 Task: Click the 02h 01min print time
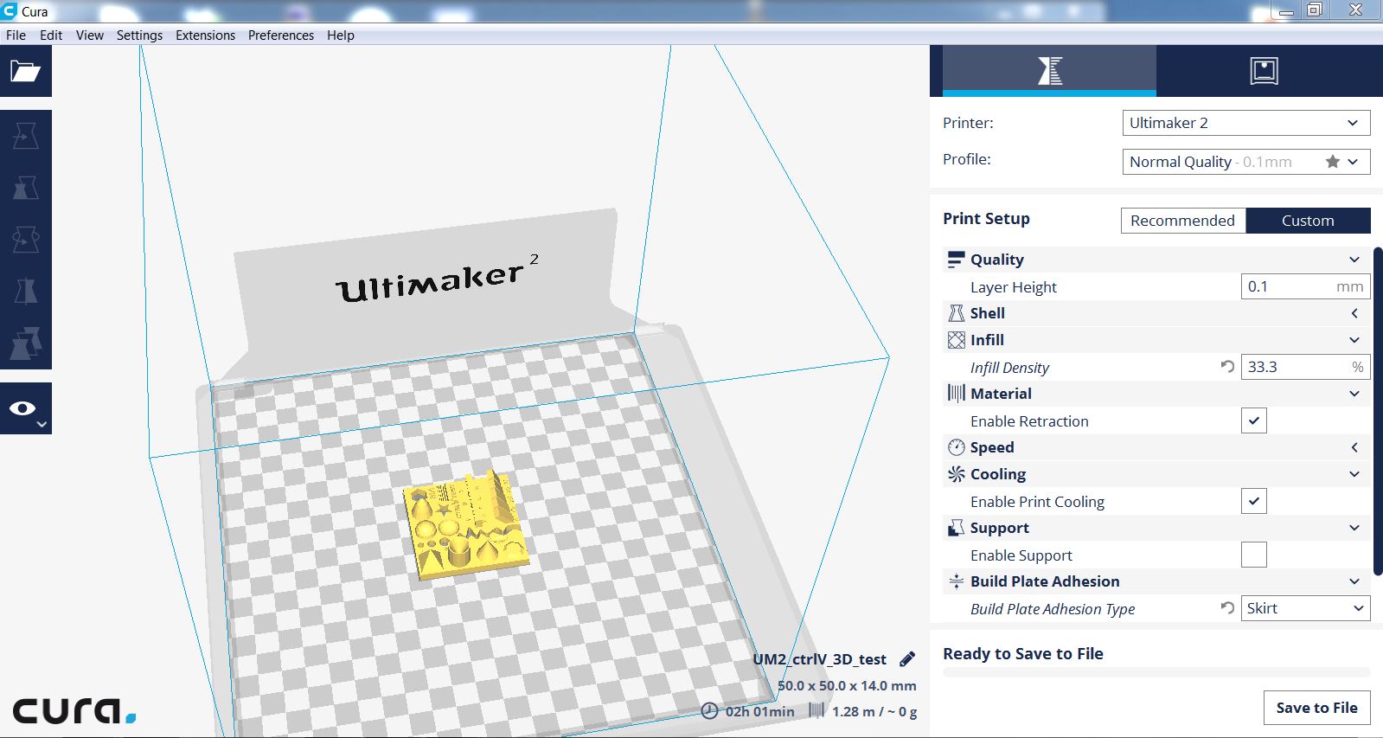pos(759,711)
